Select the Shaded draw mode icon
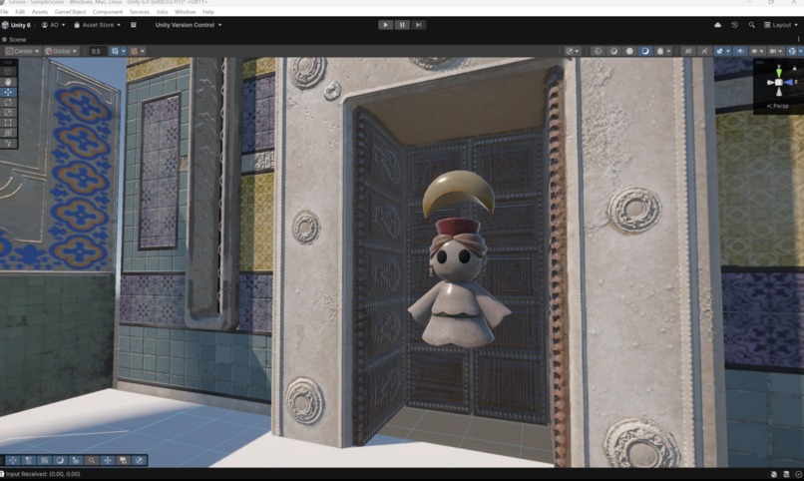Viewport: 804px width, 481px height. [645, 51]
